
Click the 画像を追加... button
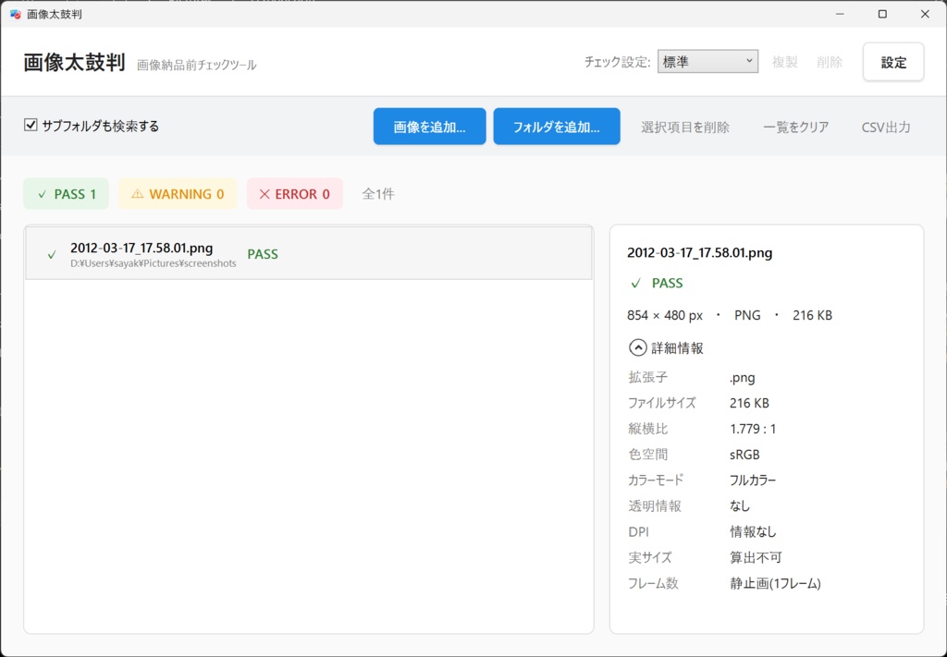tap(429, 127)
